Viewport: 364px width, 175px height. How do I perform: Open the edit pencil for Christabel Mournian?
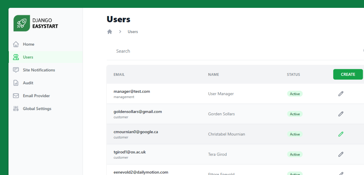[341, 134]
